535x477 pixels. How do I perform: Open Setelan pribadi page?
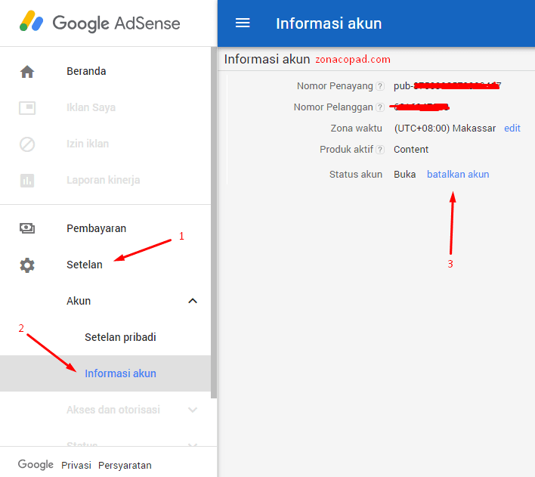120,337
